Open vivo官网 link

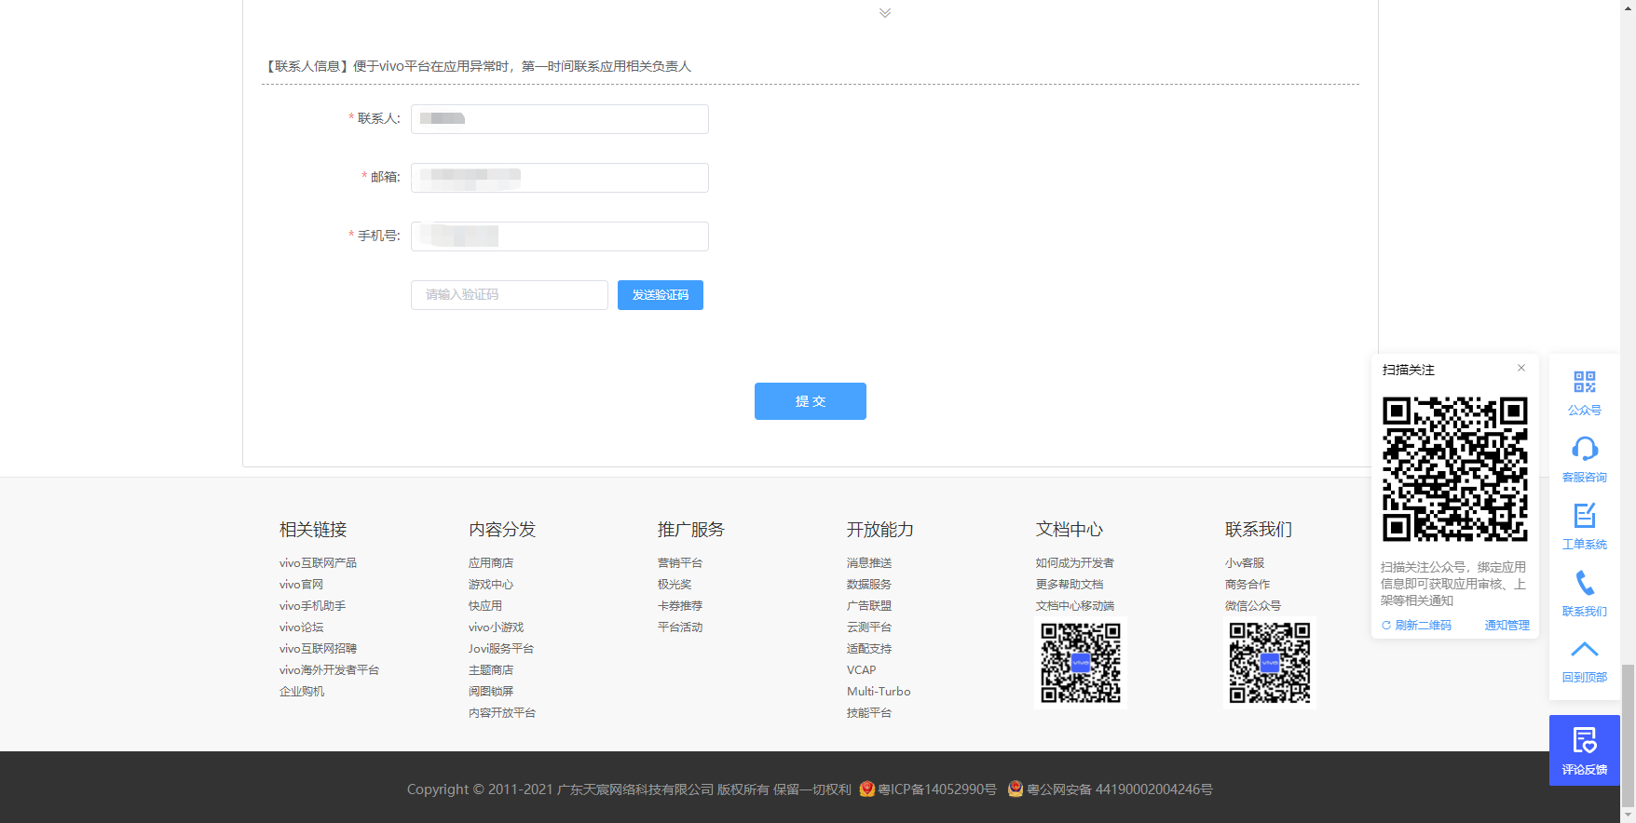tap(301, 585)
